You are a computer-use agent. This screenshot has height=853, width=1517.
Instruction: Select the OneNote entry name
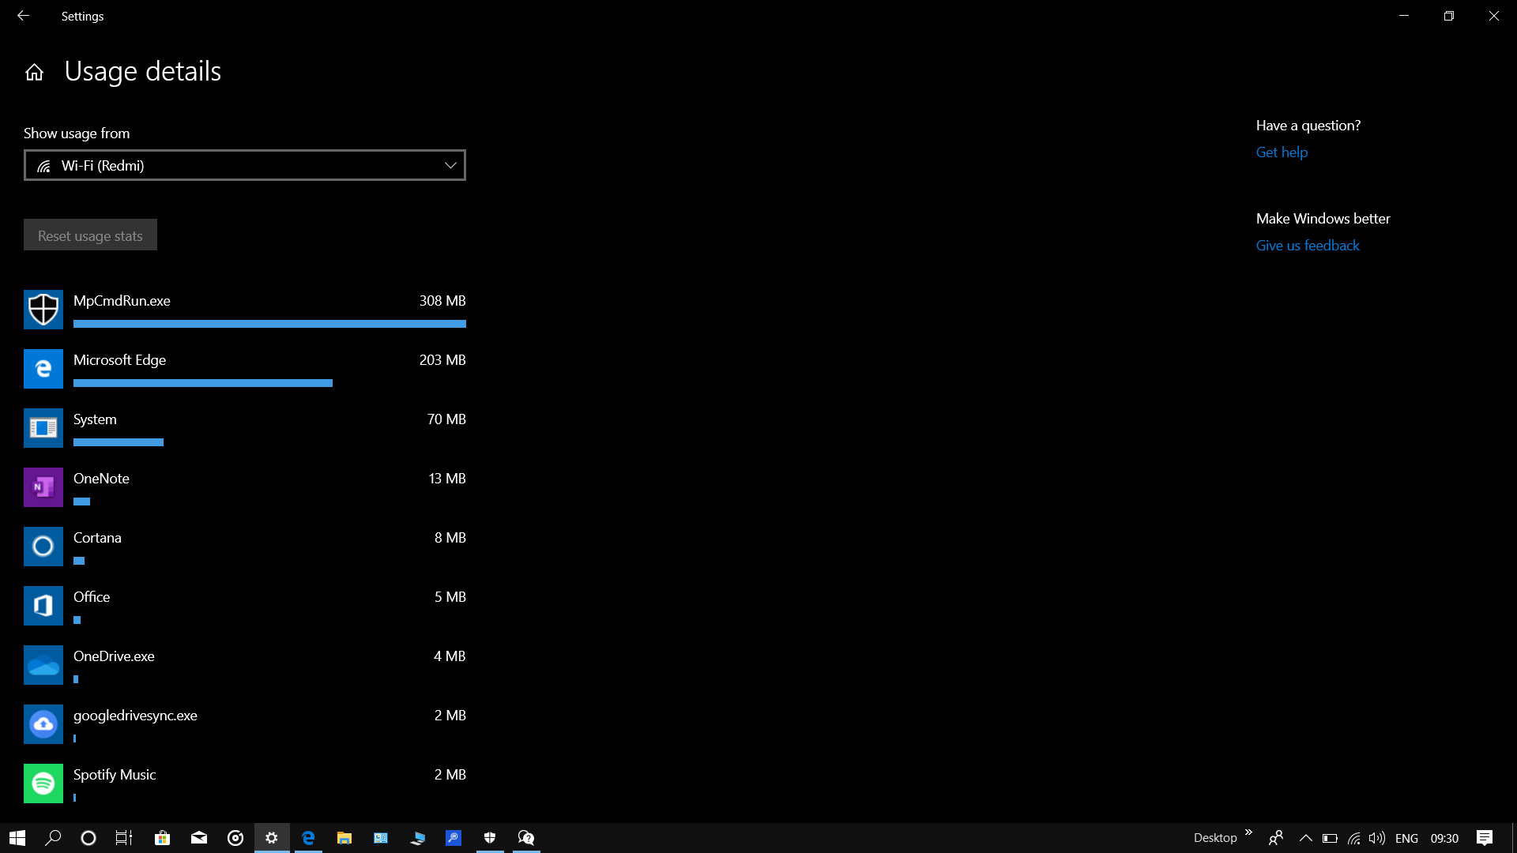(x=101, y=479)
